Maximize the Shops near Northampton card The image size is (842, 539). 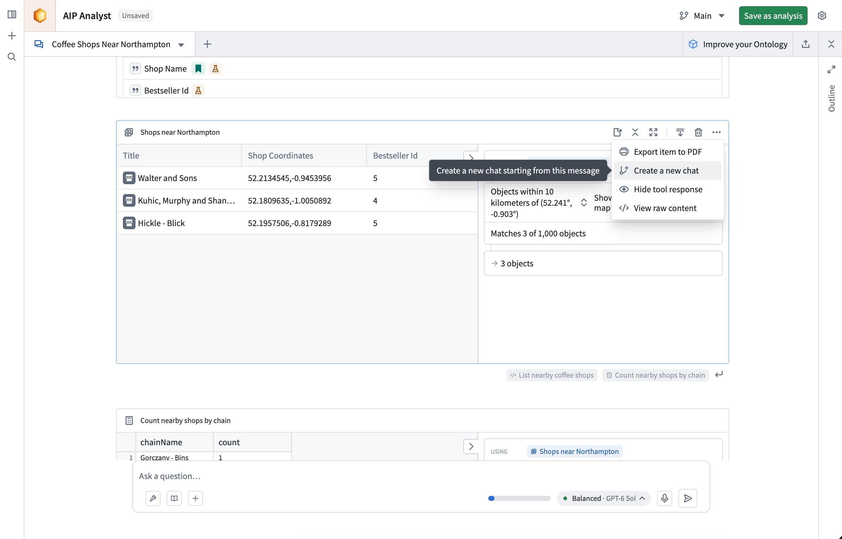653,132
